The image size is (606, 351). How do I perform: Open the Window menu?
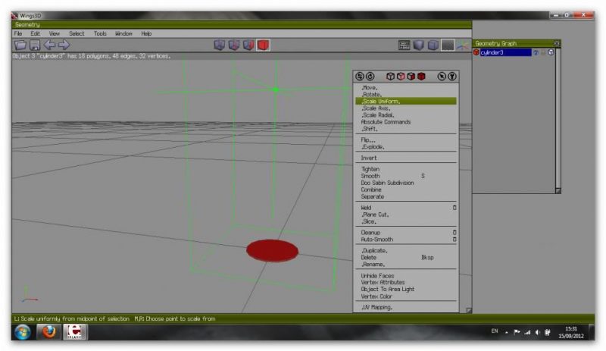point(123,34)
